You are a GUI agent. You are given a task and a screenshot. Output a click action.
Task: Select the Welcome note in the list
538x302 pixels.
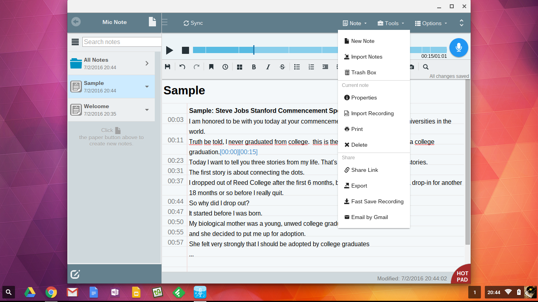pos(111,110)
